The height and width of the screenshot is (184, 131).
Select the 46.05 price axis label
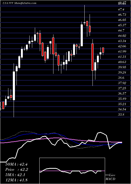(122, 20)
